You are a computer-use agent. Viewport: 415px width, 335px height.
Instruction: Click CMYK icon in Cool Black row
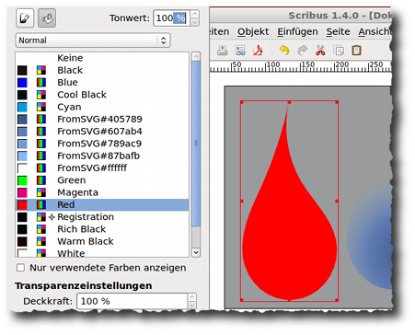click(41, 95)
